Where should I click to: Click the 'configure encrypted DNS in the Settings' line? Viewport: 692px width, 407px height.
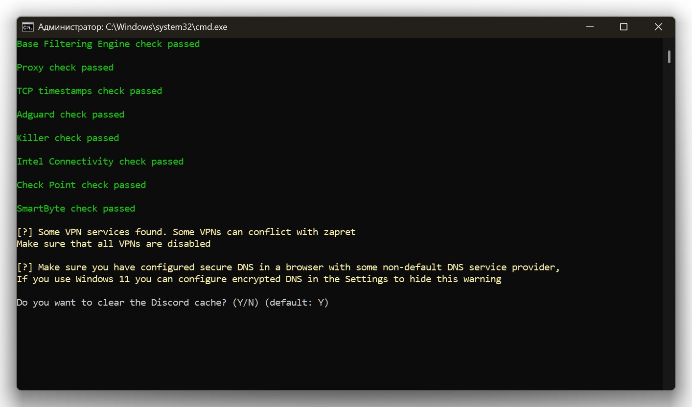[259, 279]
